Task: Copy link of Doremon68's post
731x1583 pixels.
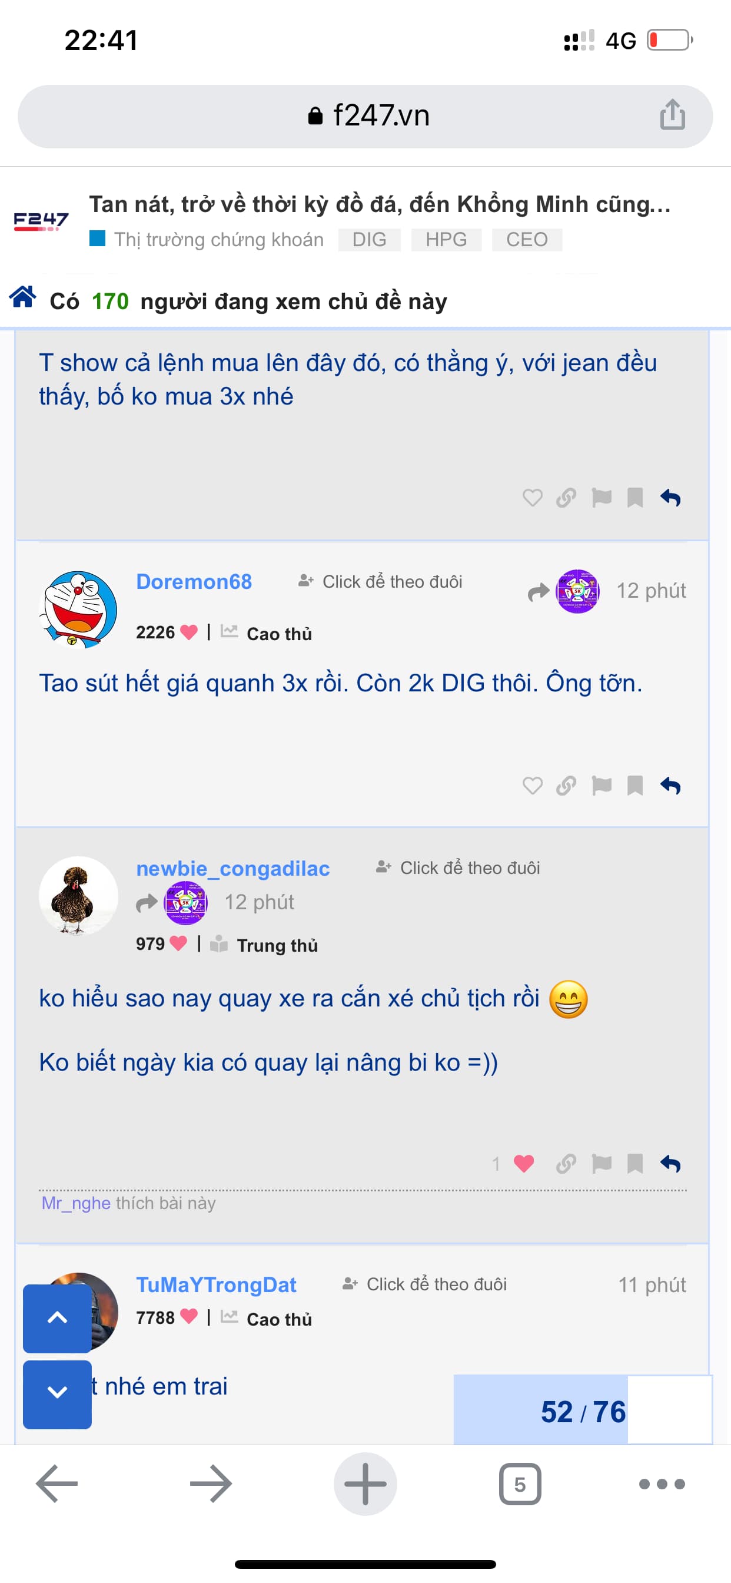Action: (x=566, y=786)
